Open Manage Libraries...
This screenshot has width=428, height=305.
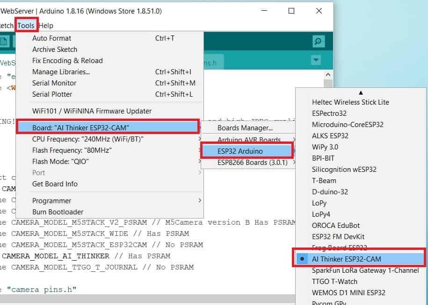tap(110, 71)
